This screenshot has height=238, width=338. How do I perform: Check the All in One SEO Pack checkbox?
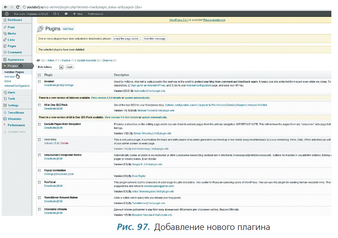pos(39,105)
